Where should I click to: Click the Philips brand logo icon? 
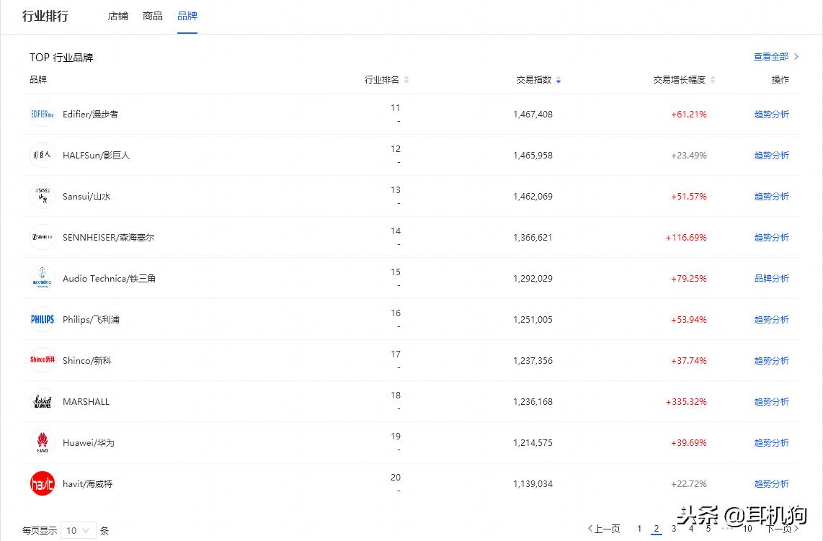pyautogui.click(x=43, y=319)
